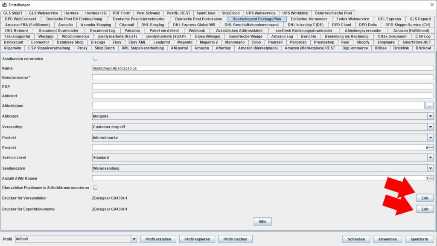Expand the Versandtyp dropdown
The image size is (437, 246).
pos(262,127)
